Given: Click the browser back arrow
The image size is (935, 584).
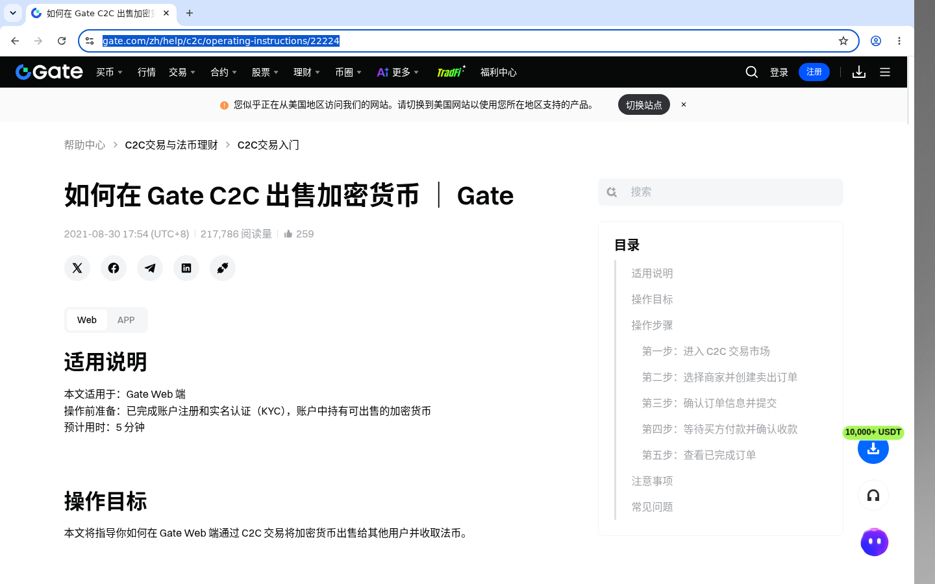Looking at the screenshot, I should (x=15, y=41).
